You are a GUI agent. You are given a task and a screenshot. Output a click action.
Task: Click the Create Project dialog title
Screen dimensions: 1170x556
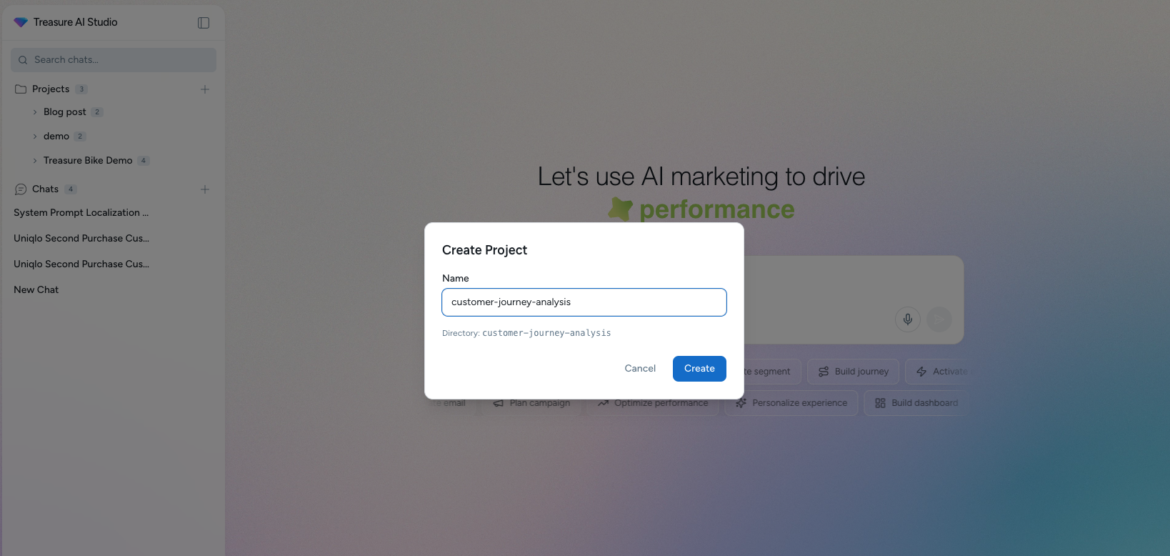click(484, 250)
